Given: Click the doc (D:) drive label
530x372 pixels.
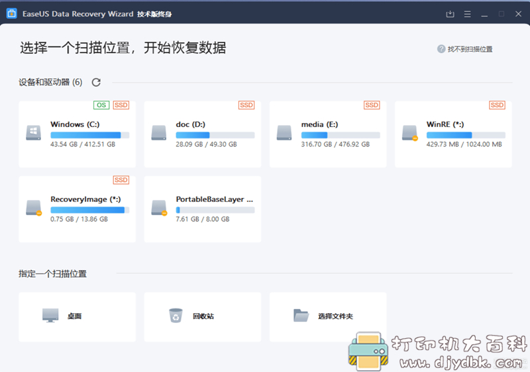Looking at the screenshot, I should coord(191,124).
